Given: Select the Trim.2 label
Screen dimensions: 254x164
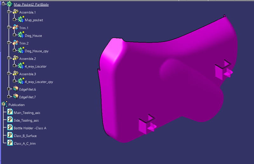Looking at the screenshot, I should pyautogui.click(x=24, y=43).
